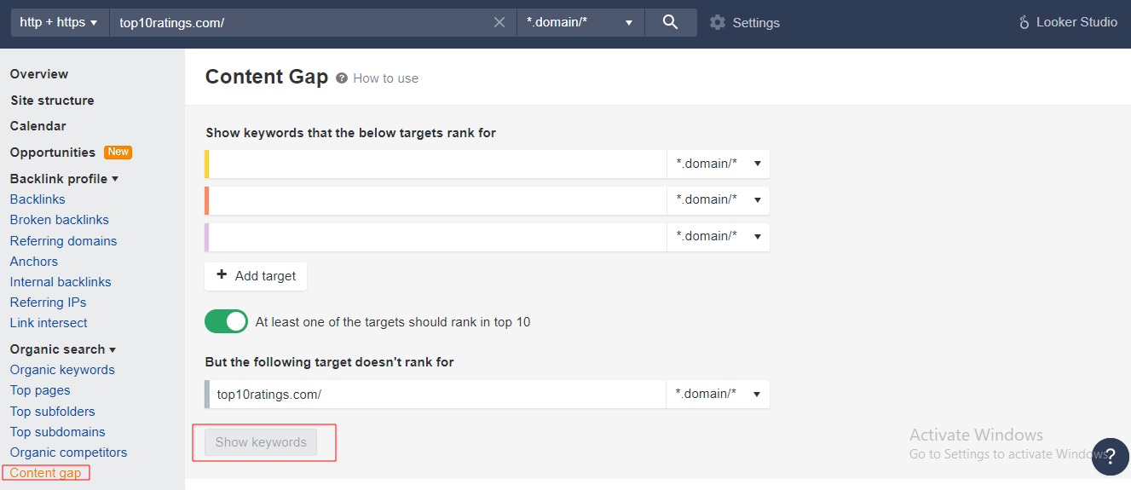Click the purple-marked third target field
This screenshot has height=490, width=1131.
coord(436,236)
